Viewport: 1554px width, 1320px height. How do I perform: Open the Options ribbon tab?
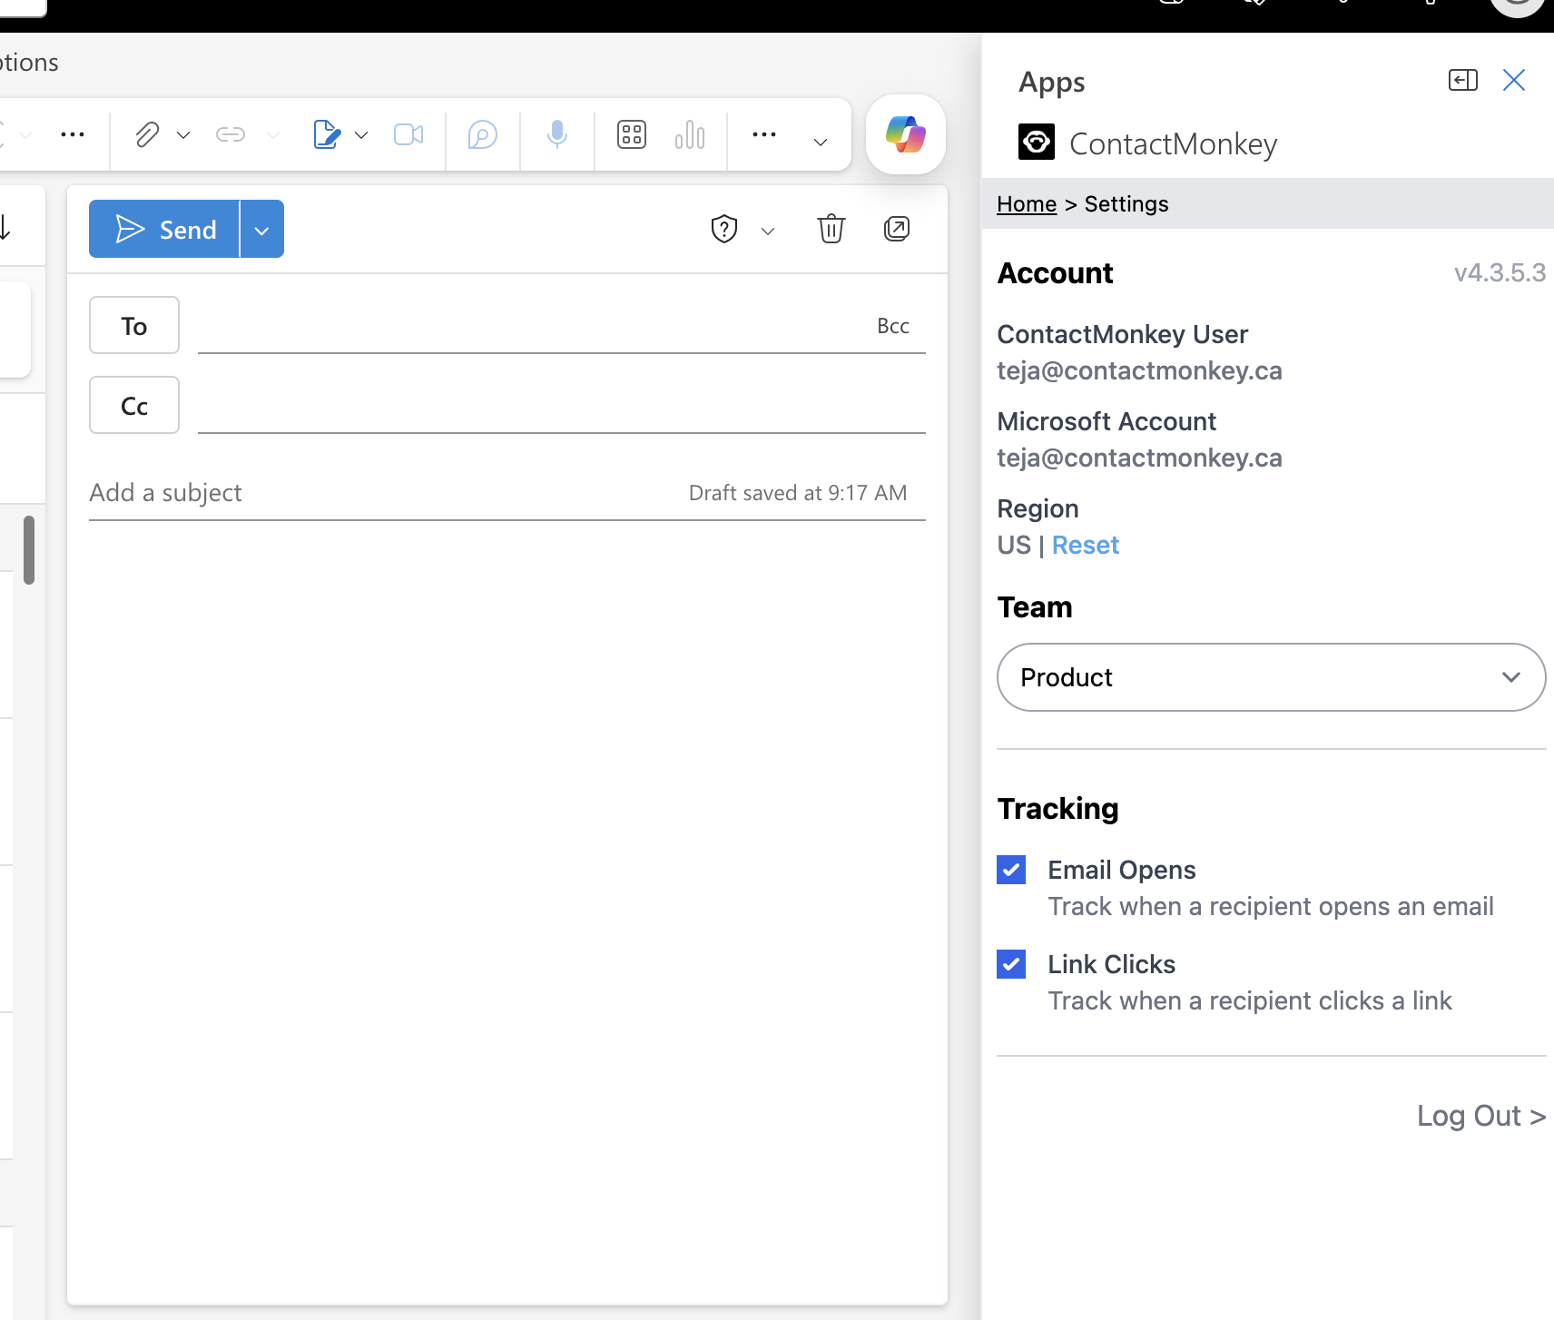click(29, 62)
